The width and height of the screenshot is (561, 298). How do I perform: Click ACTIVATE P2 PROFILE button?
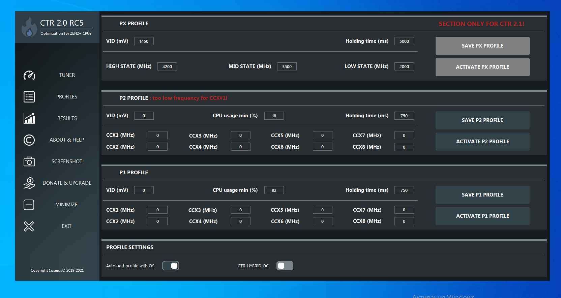482,142
